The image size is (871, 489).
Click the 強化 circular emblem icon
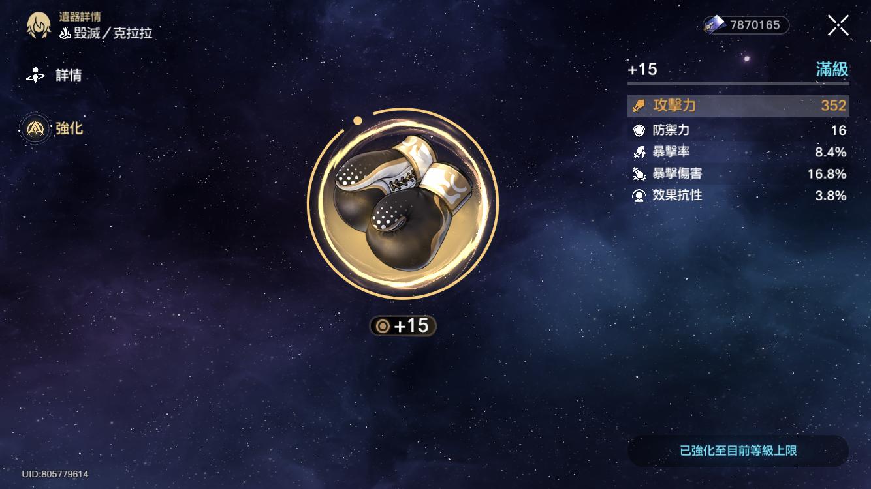(35, 128)
